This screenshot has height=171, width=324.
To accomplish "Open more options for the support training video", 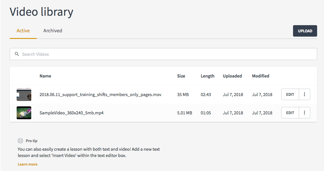I will 304,94.
